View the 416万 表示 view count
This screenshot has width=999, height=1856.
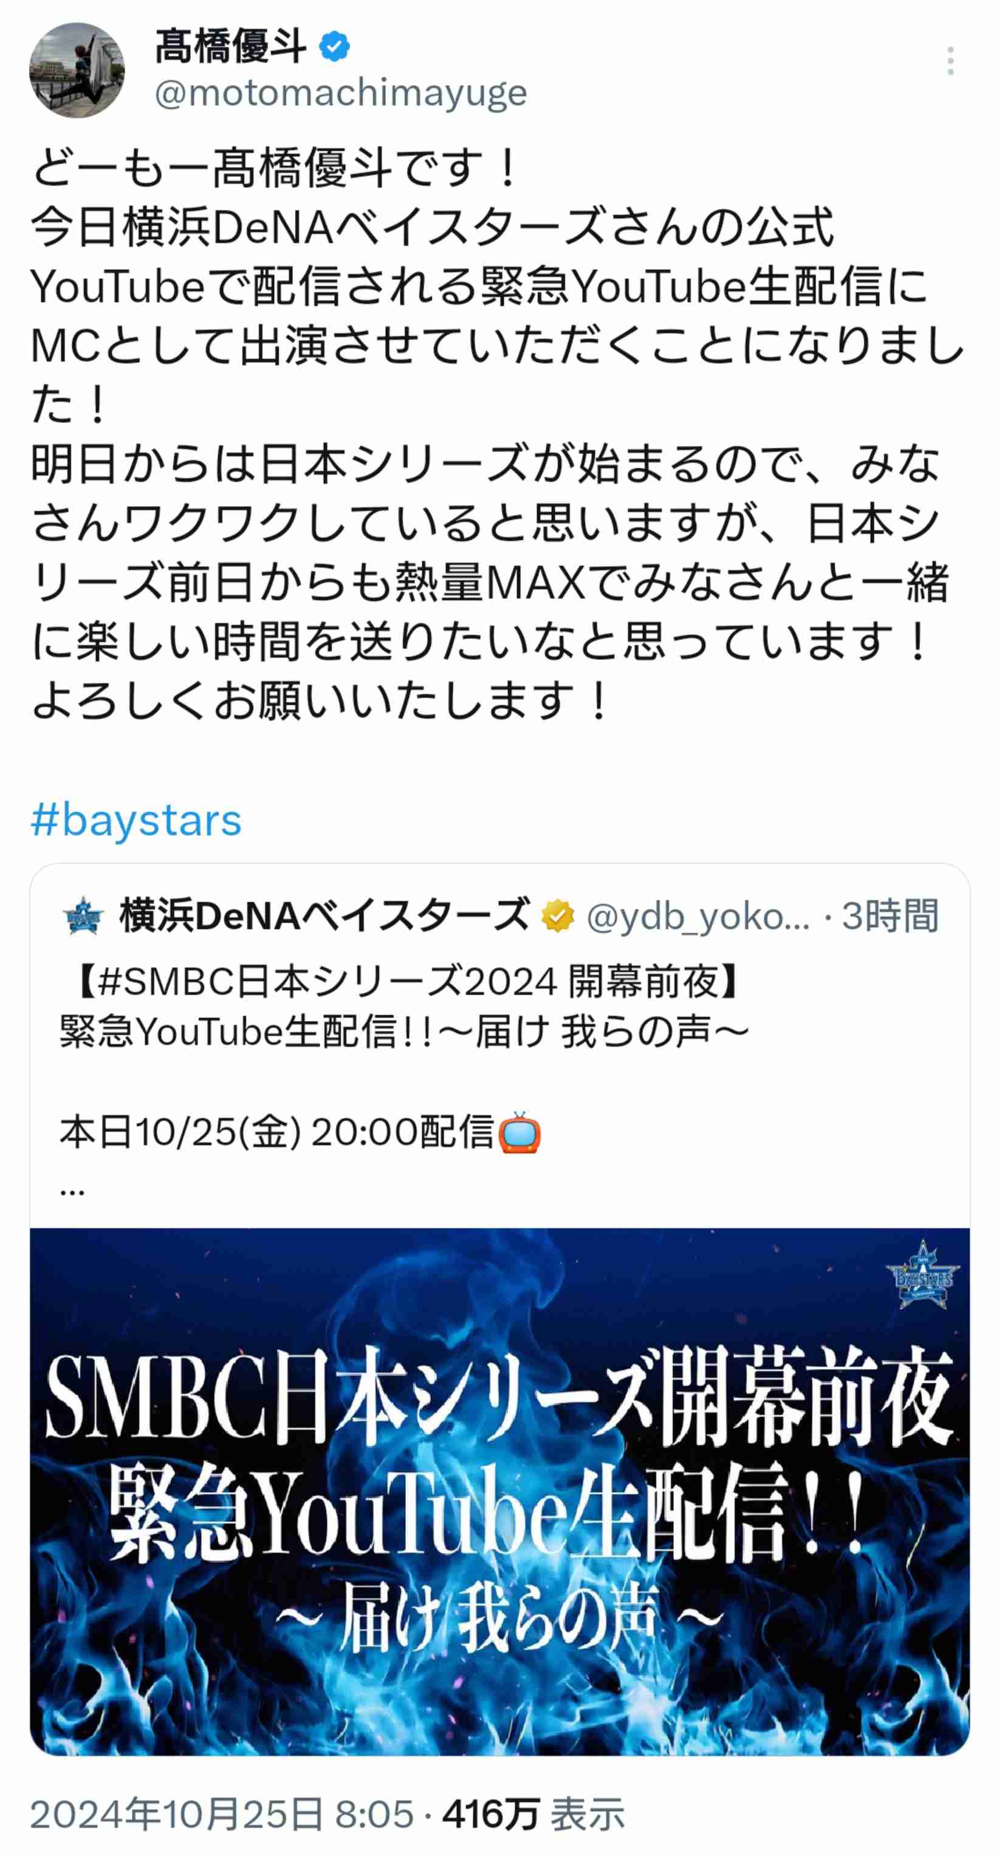(x=534, y=1814)
